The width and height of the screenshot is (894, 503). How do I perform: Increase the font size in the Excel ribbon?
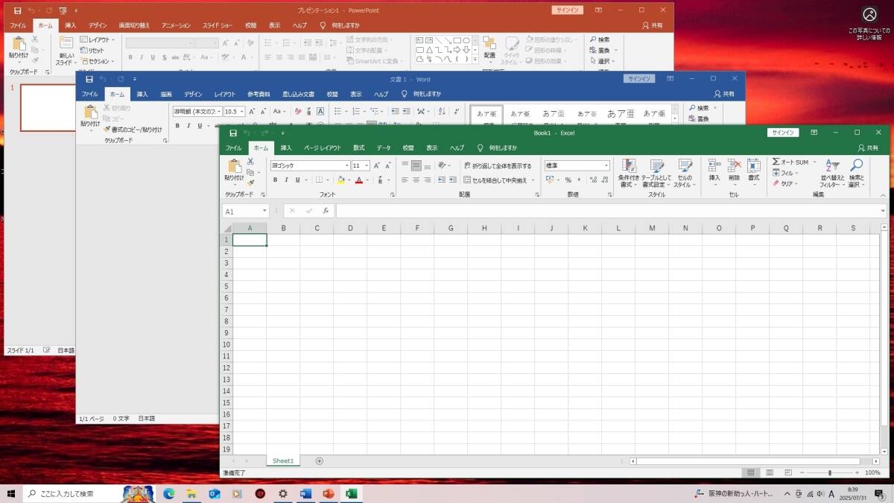[x=377, y=165]
